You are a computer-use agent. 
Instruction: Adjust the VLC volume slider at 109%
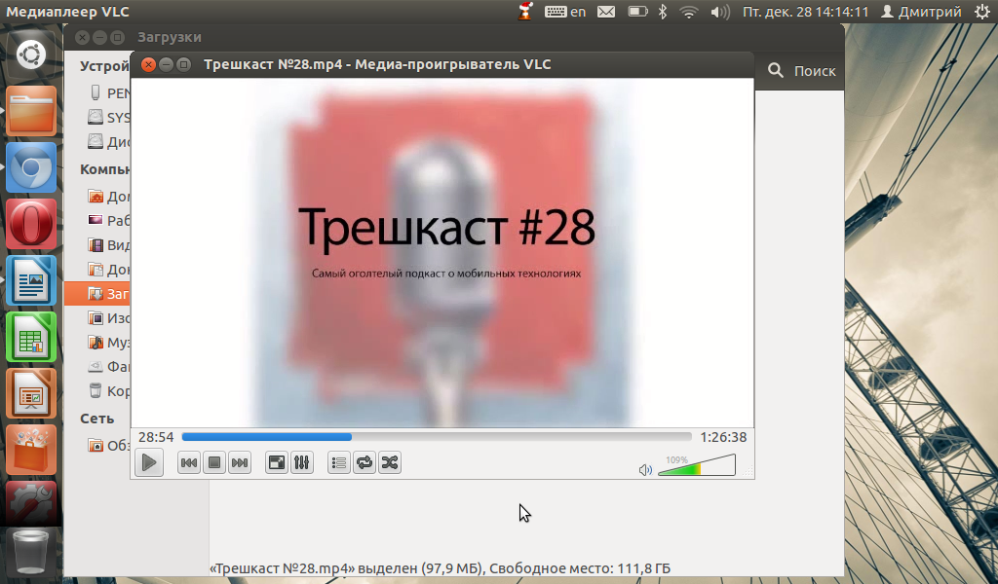(x=696, y=465)
